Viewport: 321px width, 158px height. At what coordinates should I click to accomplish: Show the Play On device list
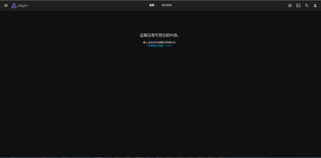click(298, 5)
